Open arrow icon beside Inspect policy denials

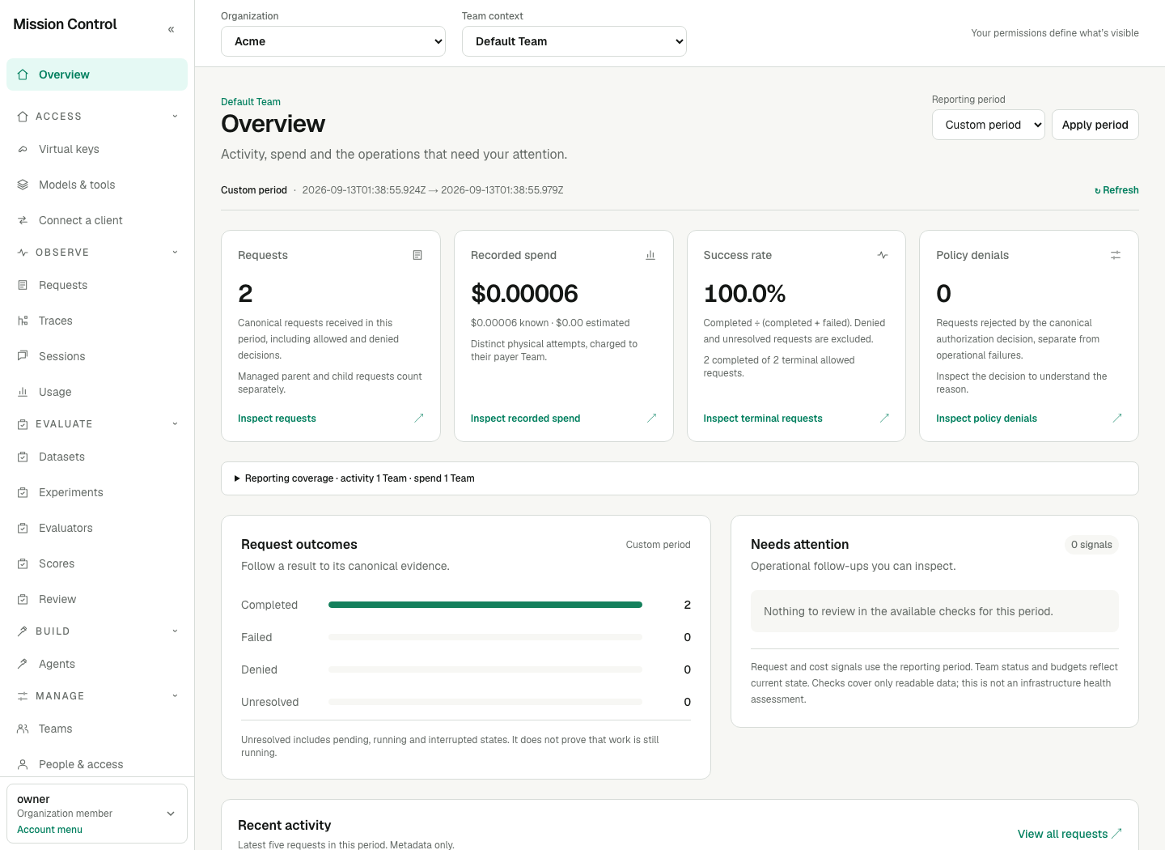pos(1117,418)
